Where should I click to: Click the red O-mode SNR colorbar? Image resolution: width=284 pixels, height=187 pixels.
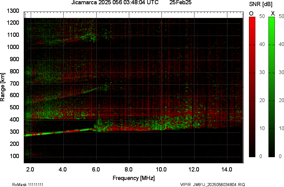tap(252, 87)
